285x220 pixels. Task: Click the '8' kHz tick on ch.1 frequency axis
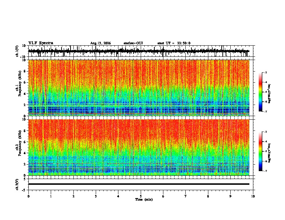coord(25,71)
